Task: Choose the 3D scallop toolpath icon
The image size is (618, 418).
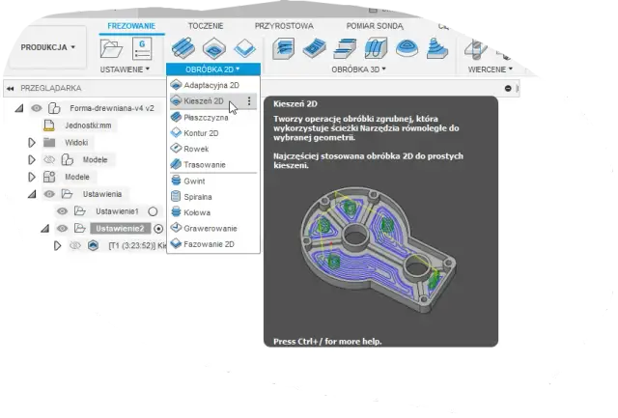Action: (x=407, y=48)
